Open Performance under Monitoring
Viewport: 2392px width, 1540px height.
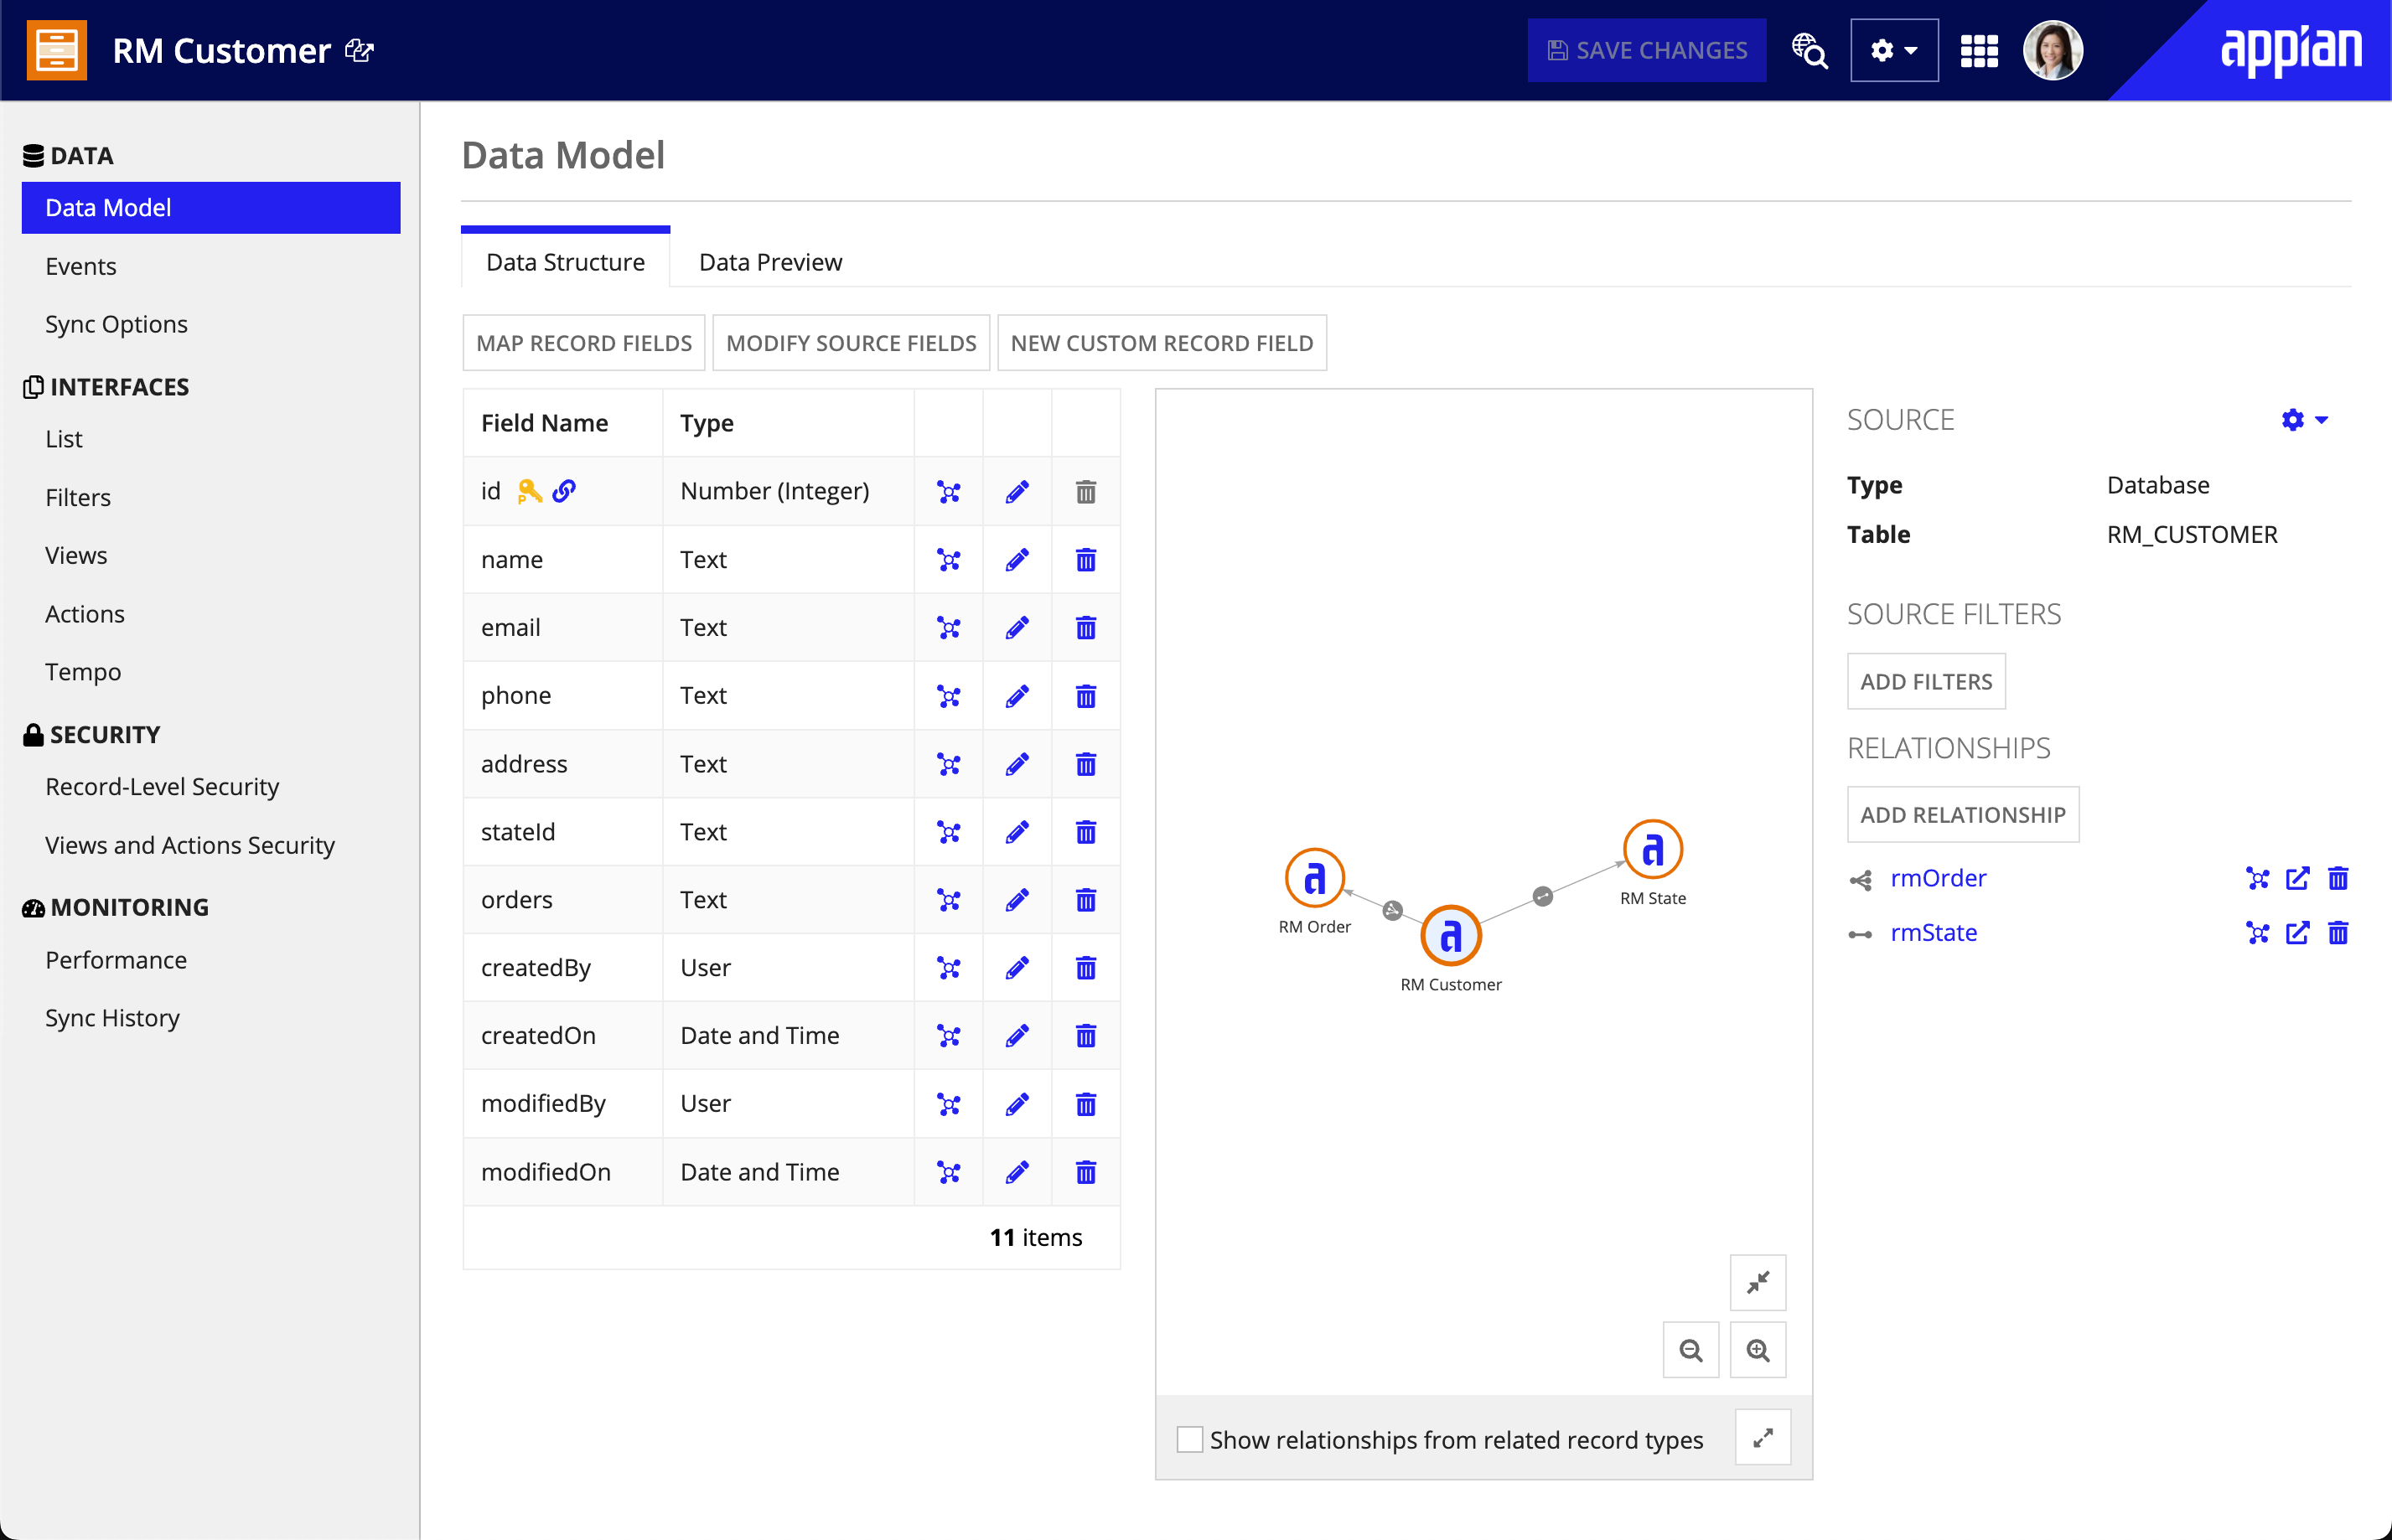pos(116,960)
